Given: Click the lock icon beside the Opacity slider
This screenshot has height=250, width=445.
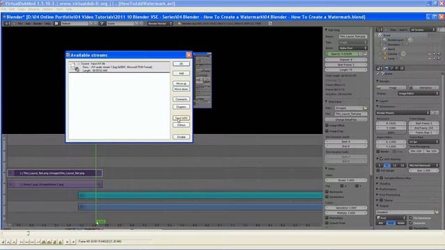Looking at the screenshot, I should (366, 54).
